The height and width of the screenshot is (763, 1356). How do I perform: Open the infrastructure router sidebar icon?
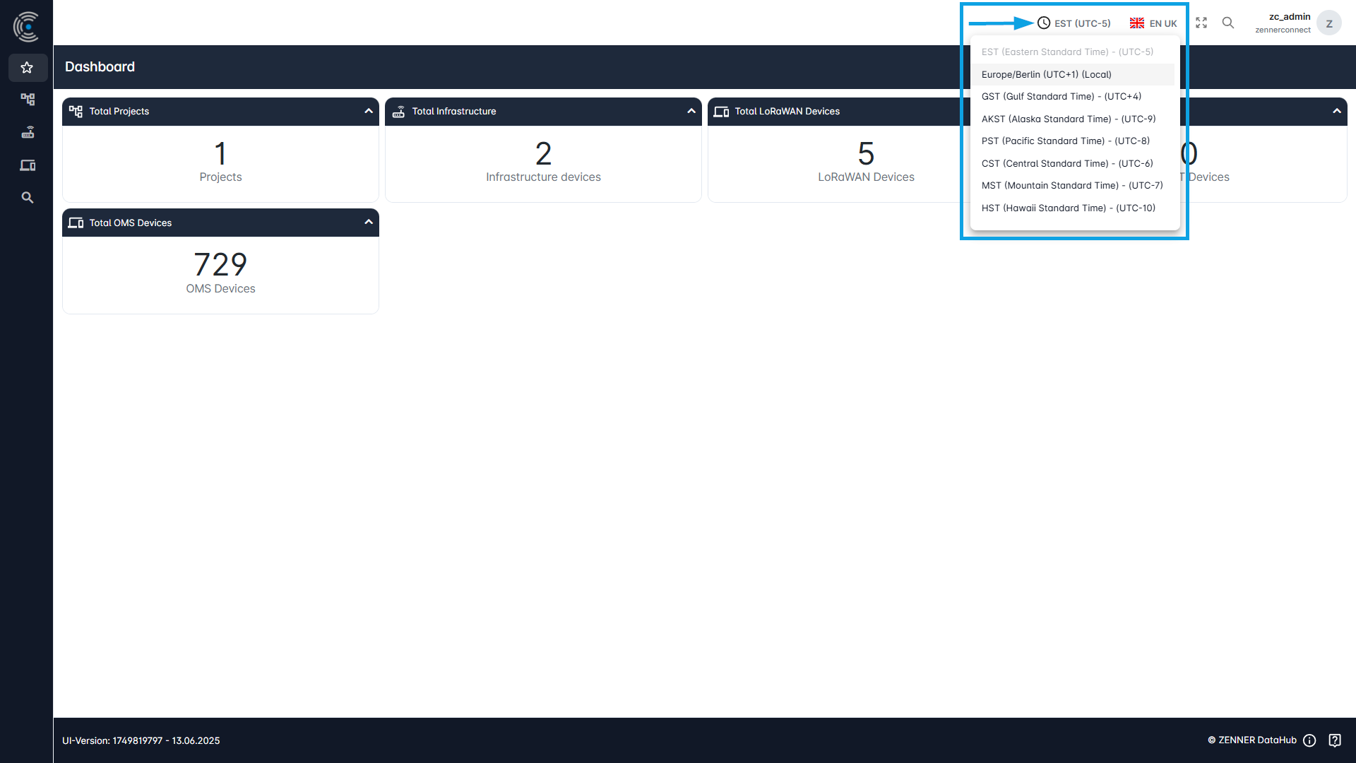click(x=27, y=132)
